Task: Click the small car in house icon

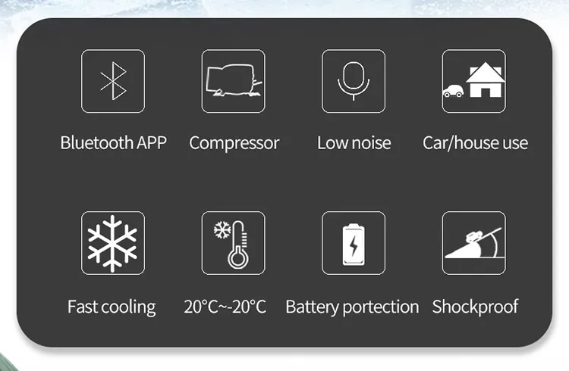Action: click(x=453, y=91)
